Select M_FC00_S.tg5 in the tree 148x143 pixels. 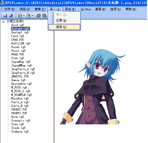click(x=21, y=91)
